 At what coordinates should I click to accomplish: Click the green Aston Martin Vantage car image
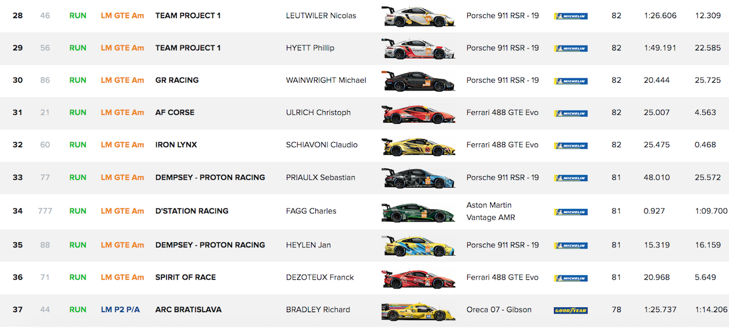point(418,211)
